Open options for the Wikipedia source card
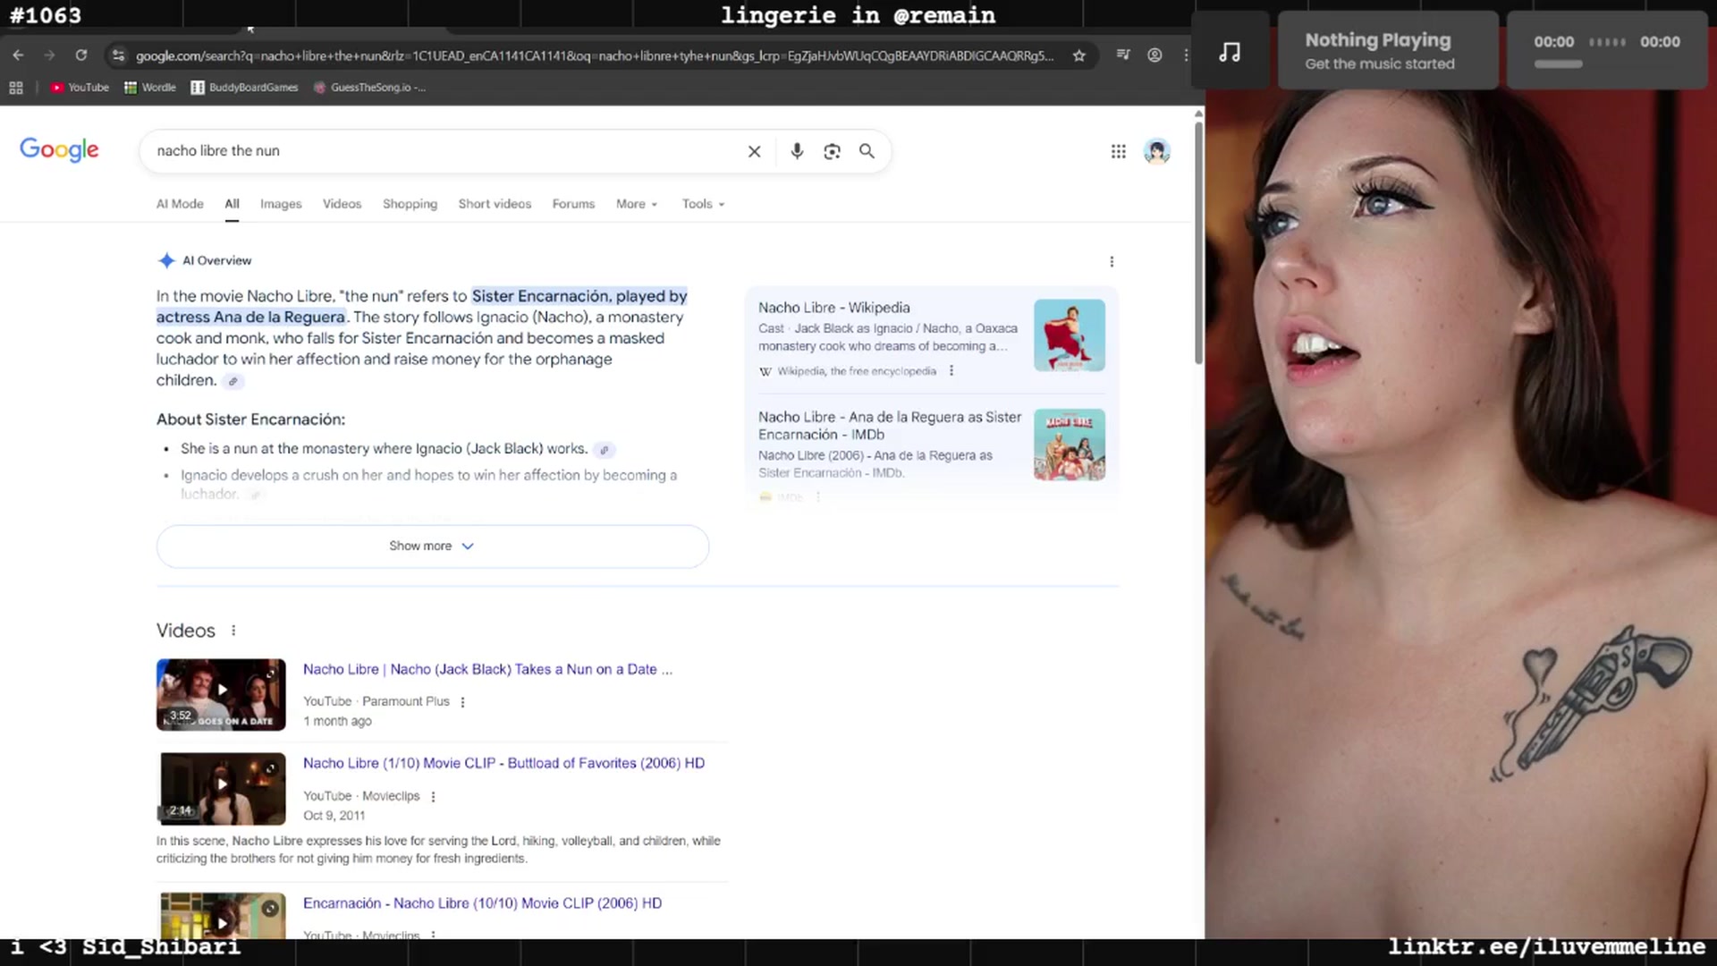Screen dimensions: 1717x966 pos(952,370)
